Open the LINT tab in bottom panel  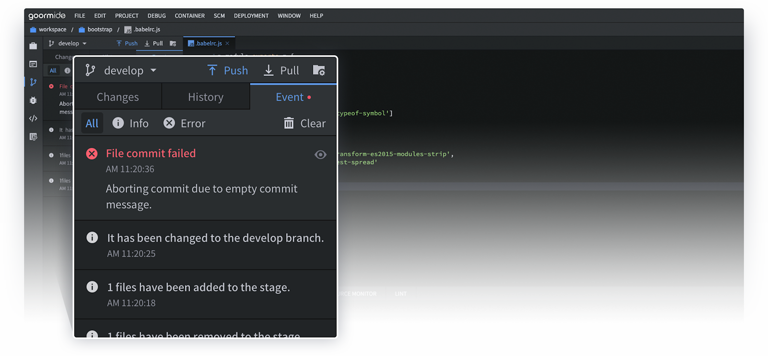coord(401,294)
